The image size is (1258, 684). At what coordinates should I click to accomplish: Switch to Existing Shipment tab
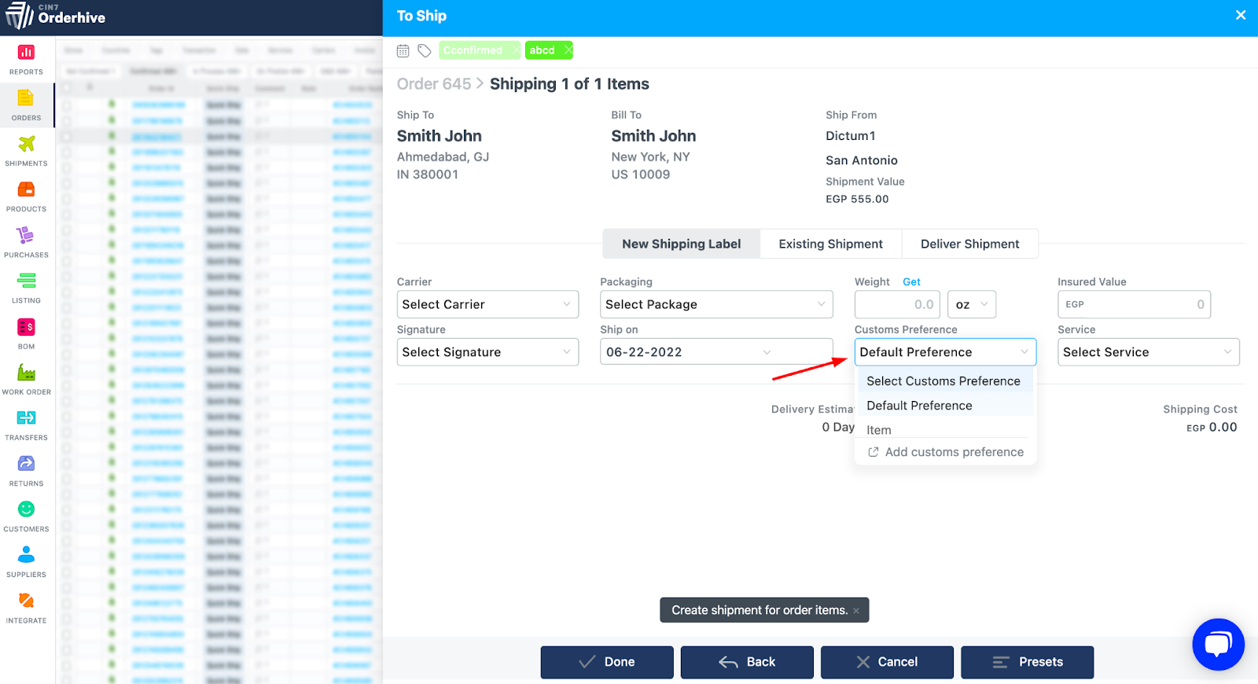(x=830, y=244)
